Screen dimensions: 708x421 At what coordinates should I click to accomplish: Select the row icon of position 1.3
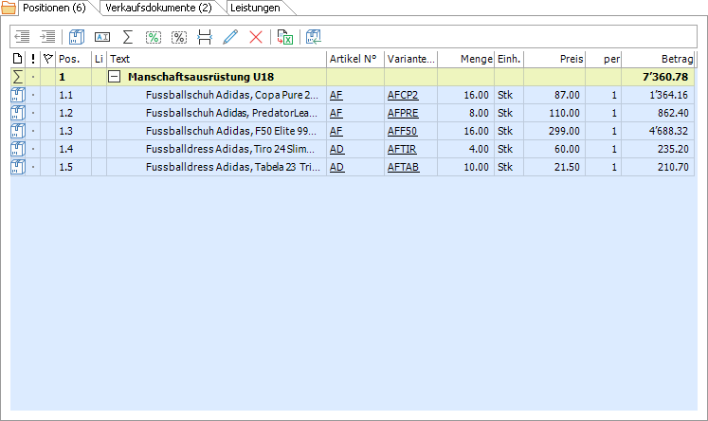point(18,131)
